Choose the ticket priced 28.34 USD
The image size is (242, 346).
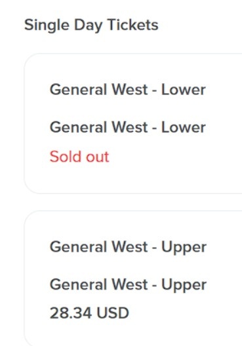(133, 279)
